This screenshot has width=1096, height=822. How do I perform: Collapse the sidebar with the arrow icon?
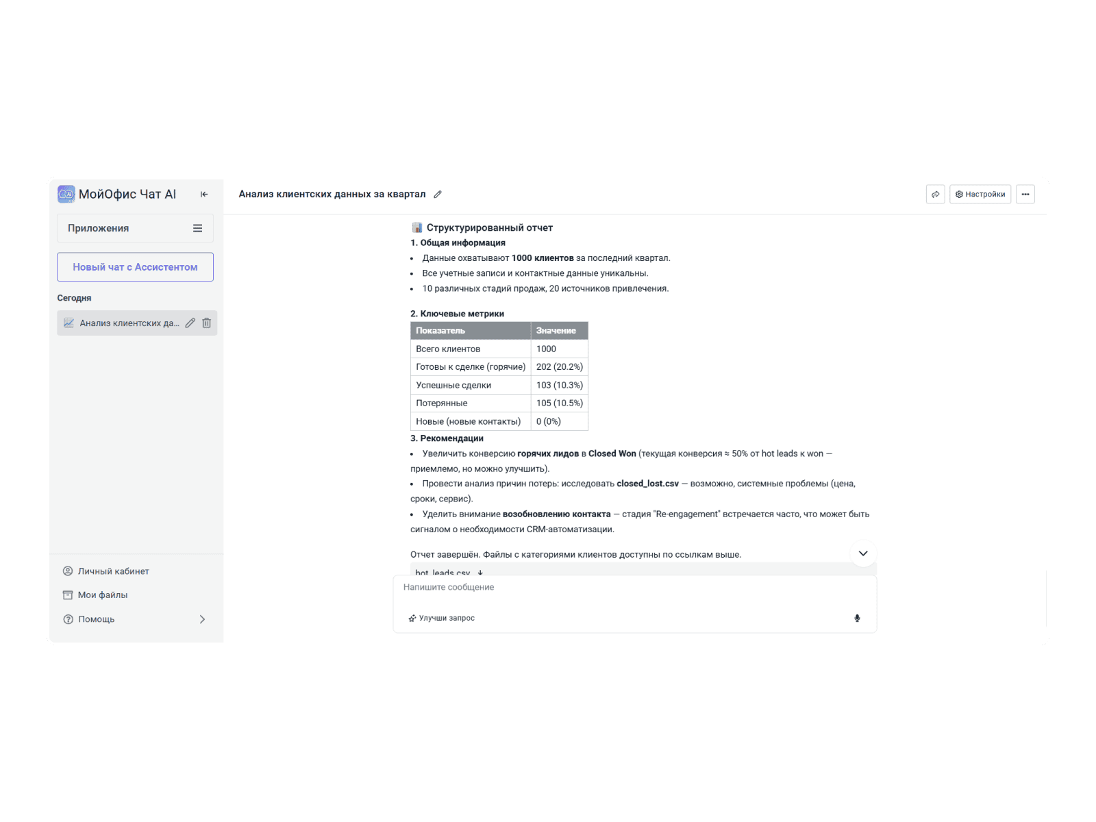pyautogui.click(x=204, y=195)
